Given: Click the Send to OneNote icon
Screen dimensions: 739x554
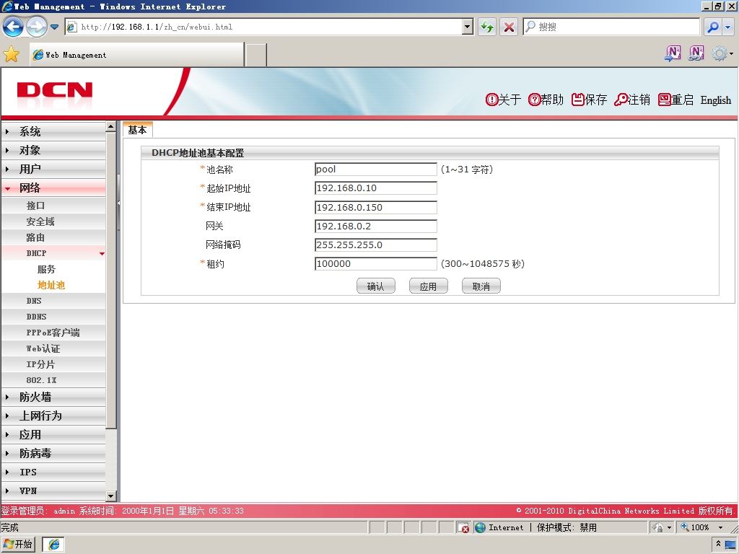Looking at the screenshot, I should click(673, 53).
